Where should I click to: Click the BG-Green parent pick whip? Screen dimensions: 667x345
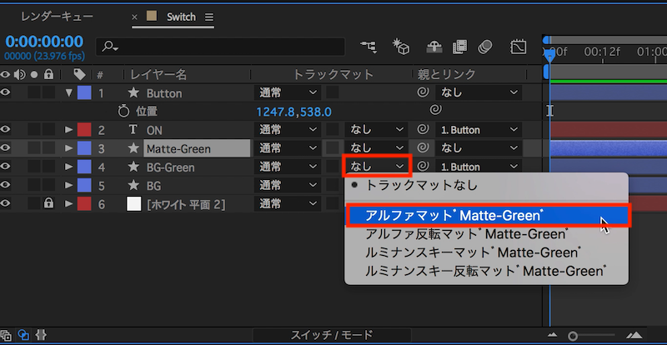(423, 167)
